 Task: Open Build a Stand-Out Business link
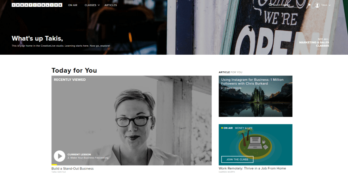point(72,168)
